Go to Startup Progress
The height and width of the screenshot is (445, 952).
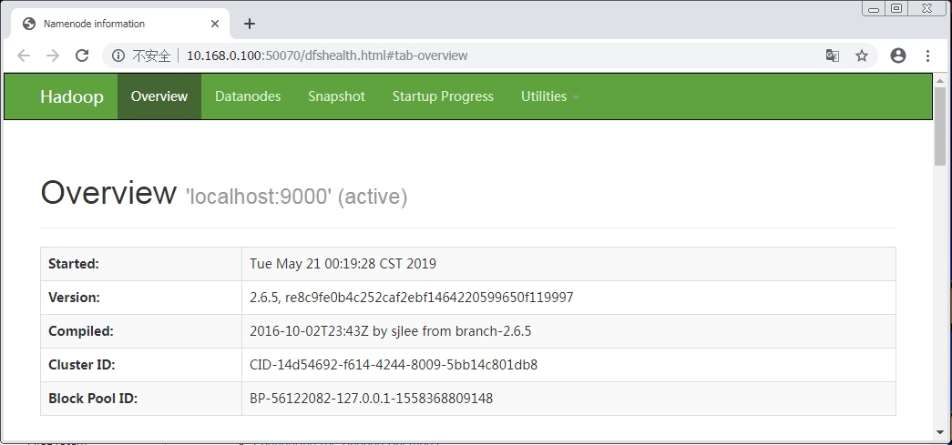click(x=443, y=96)
